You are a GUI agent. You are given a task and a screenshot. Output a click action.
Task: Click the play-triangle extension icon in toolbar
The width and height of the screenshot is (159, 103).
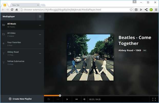point(141,10)
